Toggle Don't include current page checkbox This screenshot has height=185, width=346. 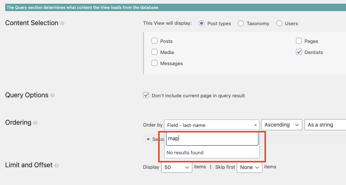click(x=146, y=95)
